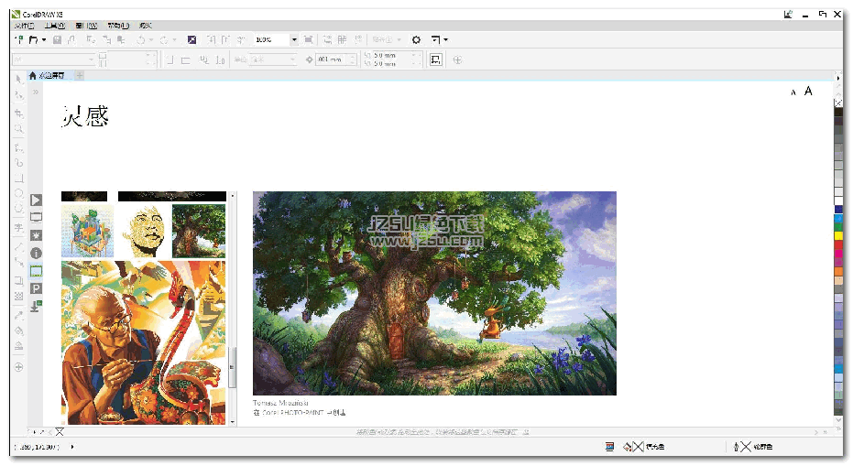This screenshot has width=853, height=466.
Task: Select the Text tool
Action: click(x=18, y=228)
